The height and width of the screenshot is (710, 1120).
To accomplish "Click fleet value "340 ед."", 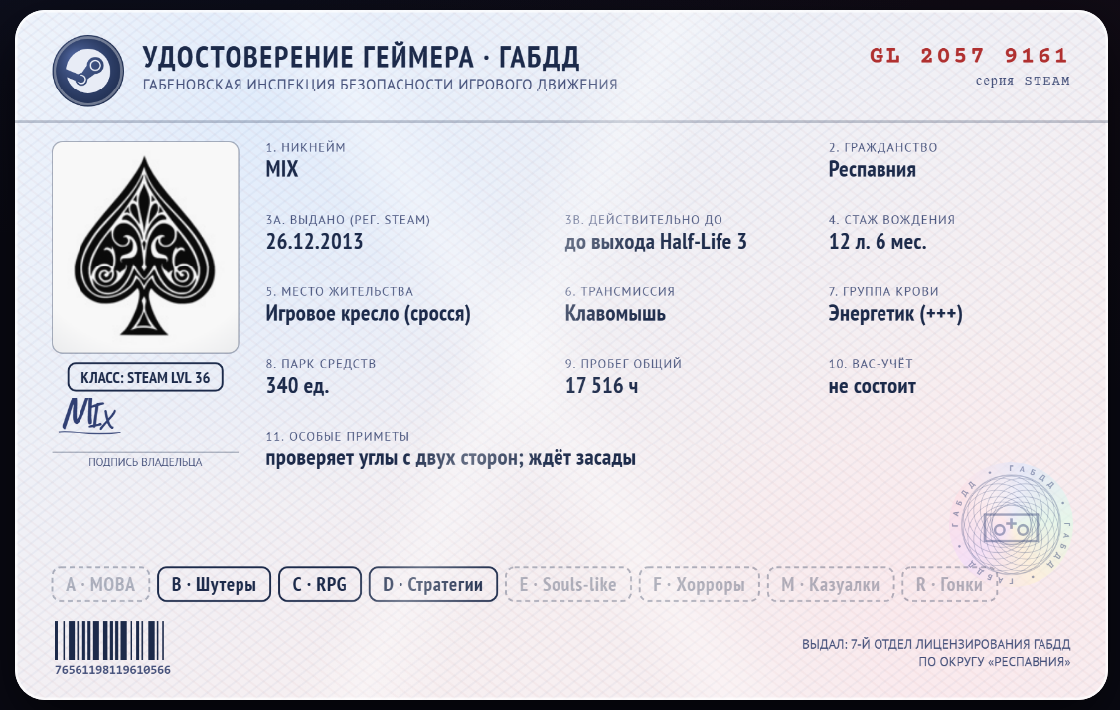I will point(297,386).
